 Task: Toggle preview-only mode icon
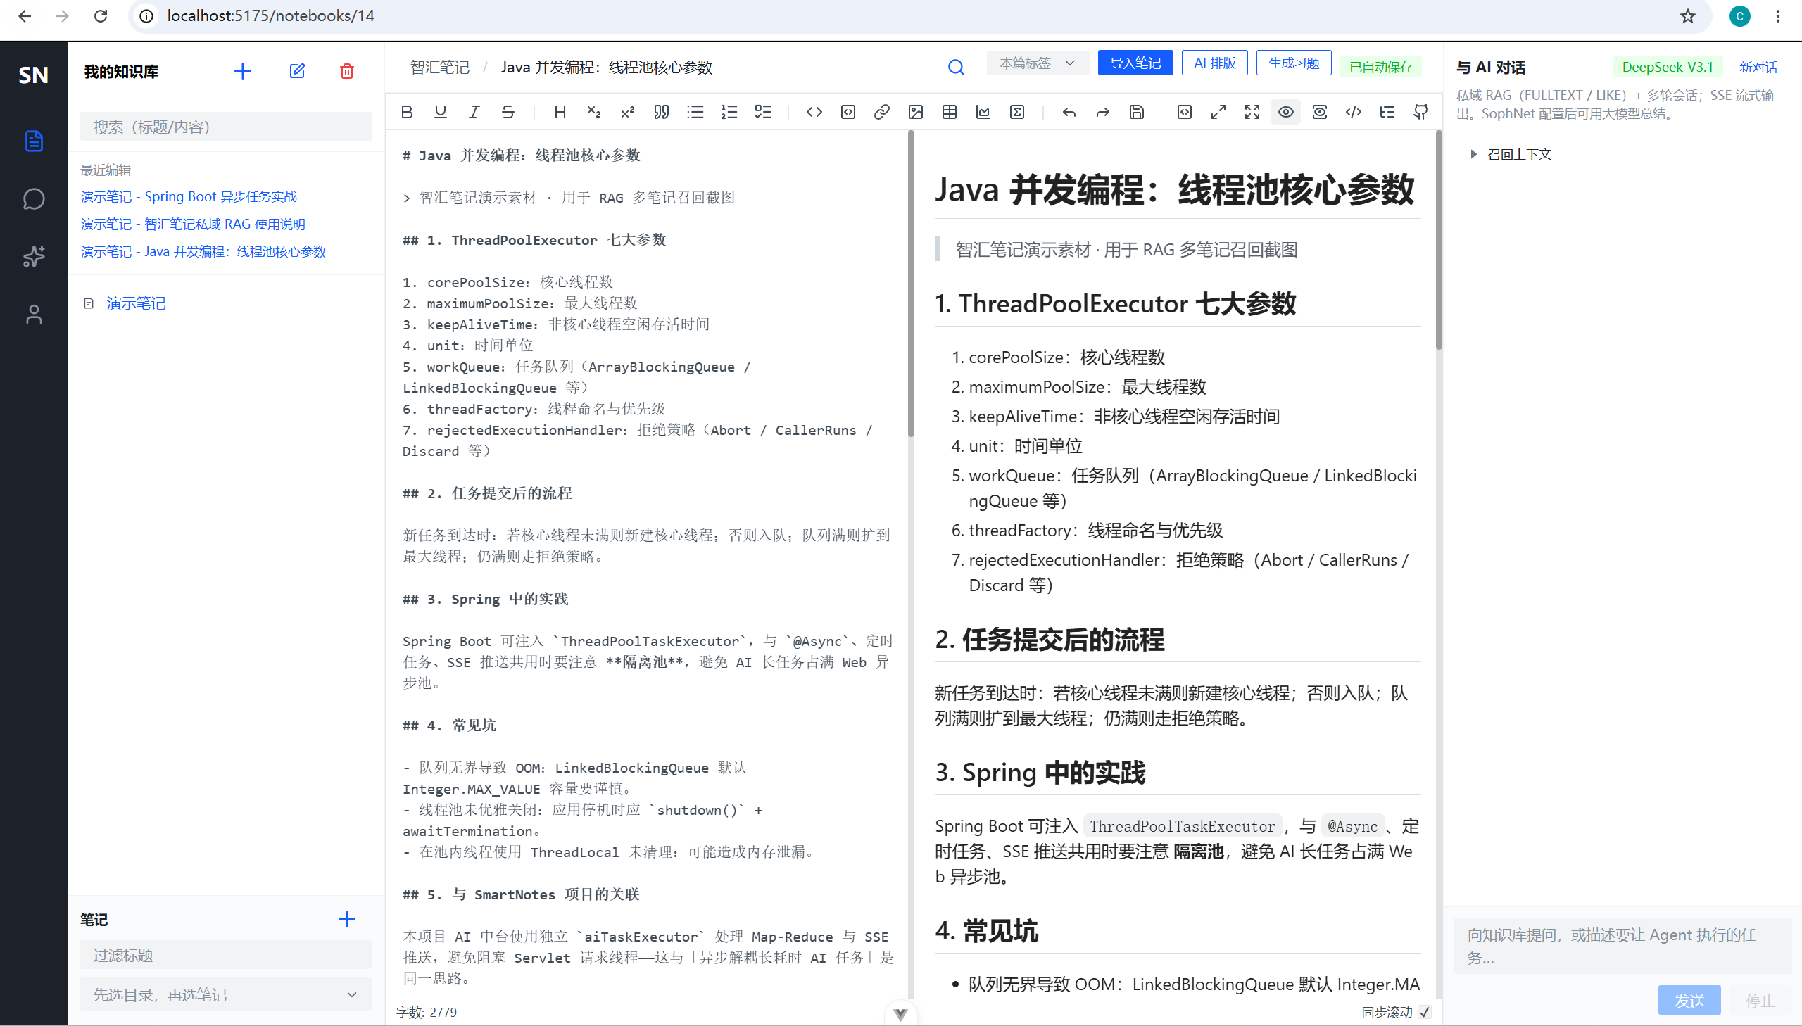(x=1320, y=112)
